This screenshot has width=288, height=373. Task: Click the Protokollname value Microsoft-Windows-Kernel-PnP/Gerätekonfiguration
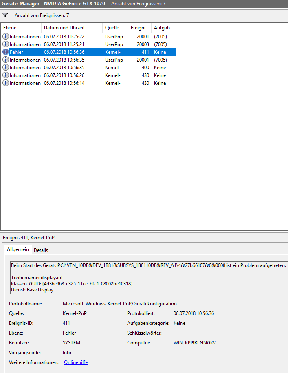pos(120,304)
